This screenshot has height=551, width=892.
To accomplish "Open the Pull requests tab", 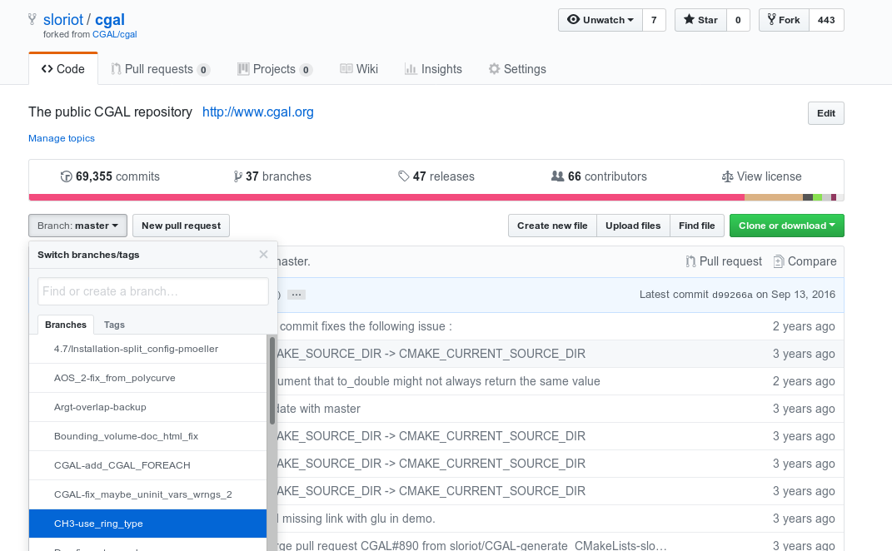I will [x=161, y=69].
